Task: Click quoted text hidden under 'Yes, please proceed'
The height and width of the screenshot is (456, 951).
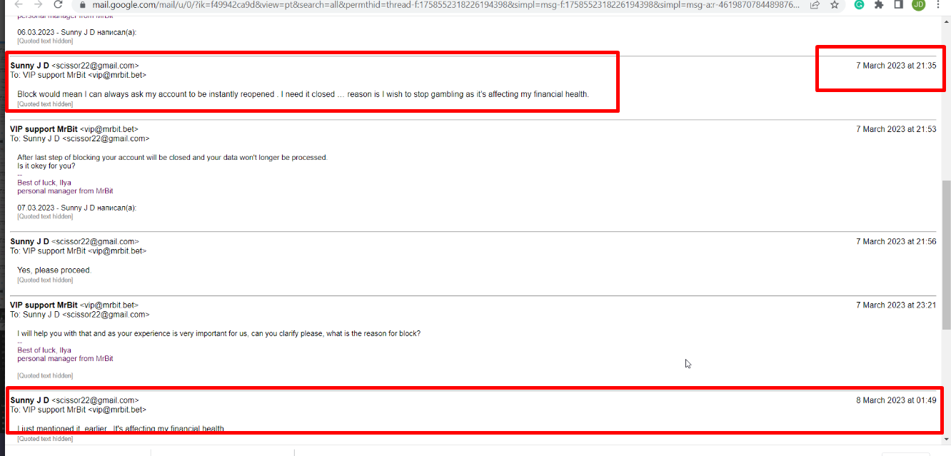Action: pos(45,280)
